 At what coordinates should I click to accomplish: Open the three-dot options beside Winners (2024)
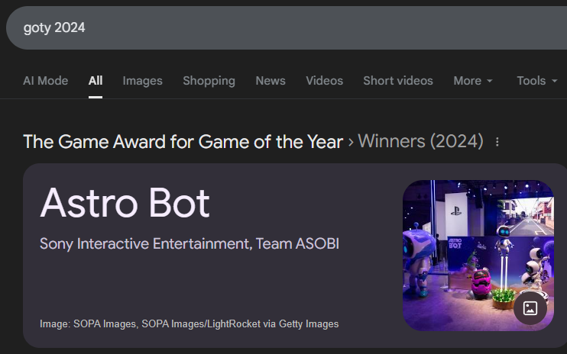[x=497, y=142]
